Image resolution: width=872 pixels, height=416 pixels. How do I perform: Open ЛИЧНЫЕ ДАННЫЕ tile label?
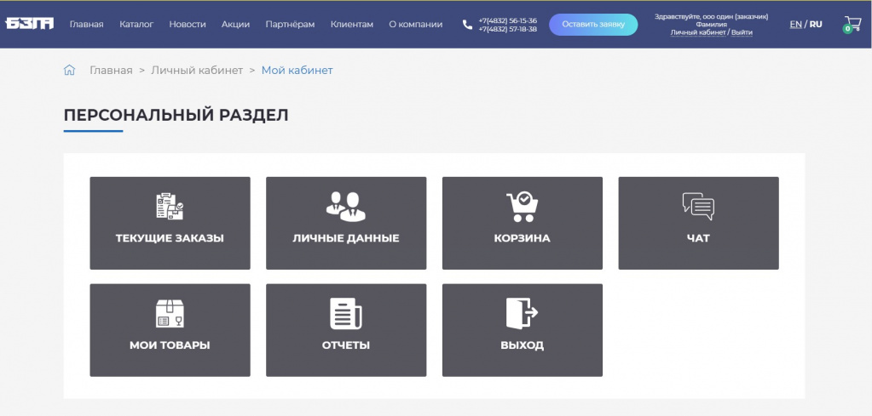click(346, 238)
